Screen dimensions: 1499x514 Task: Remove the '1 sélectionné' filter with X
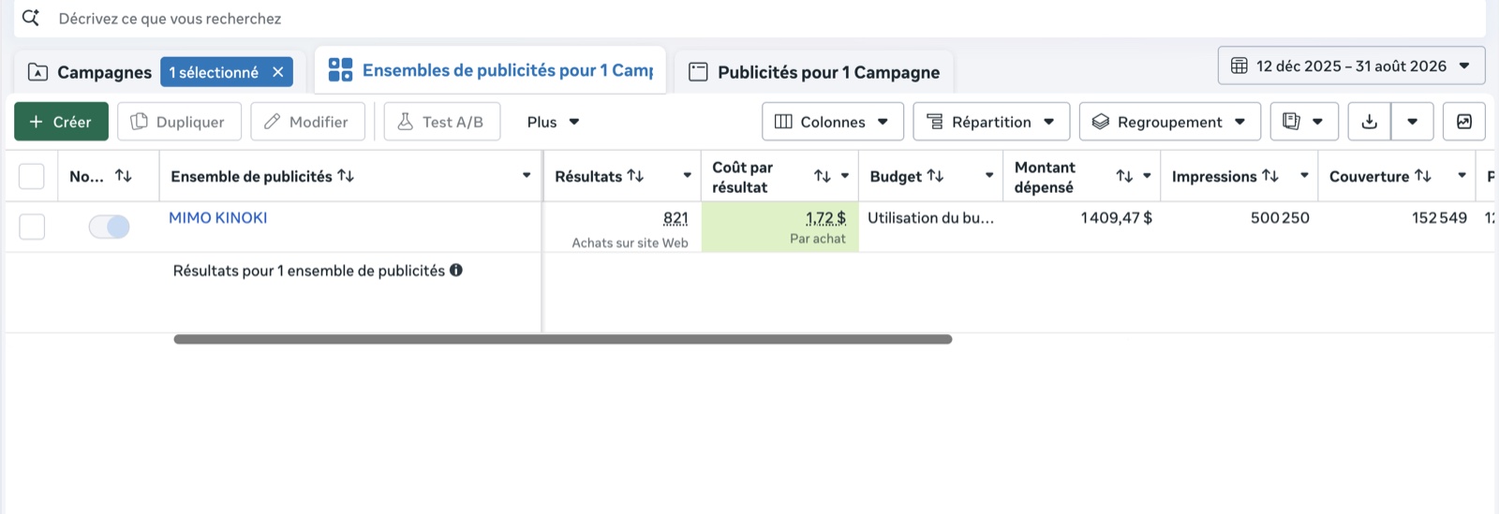(278, 72)
